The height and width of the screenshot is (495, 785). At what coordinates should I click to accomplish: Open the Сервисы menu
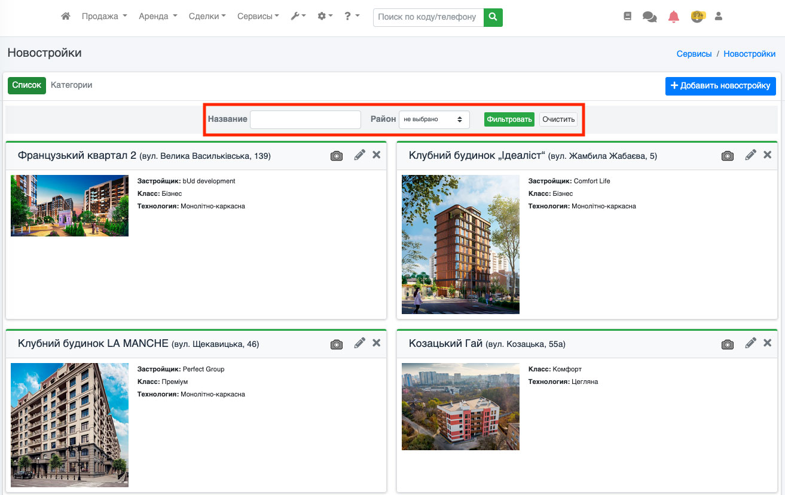(258, 17)
